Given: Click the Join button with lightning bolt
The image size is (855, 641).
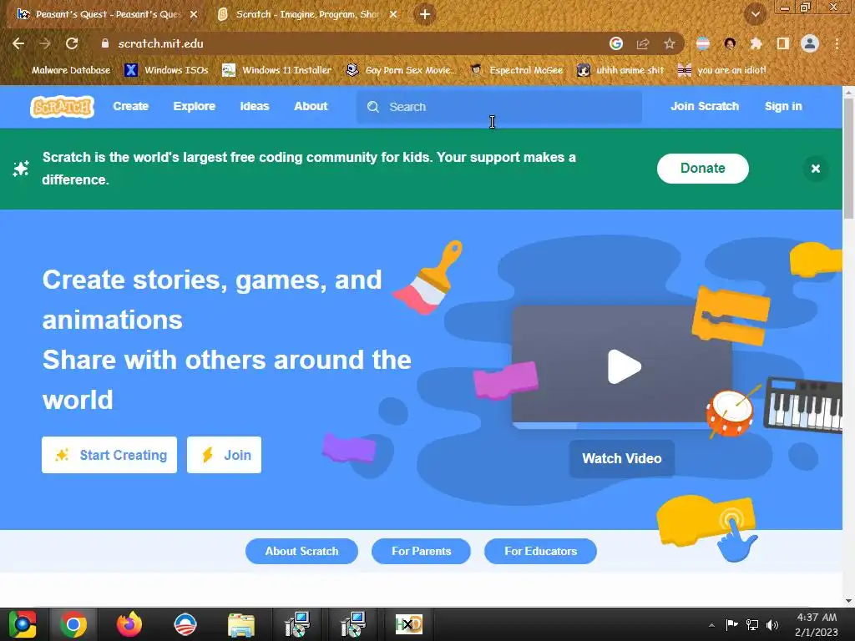Looking at the screenshot, I should pyautogui.click(x=224, y=455).
